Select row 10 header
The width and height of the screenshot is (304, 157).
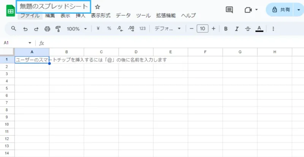tap(7, 124)
